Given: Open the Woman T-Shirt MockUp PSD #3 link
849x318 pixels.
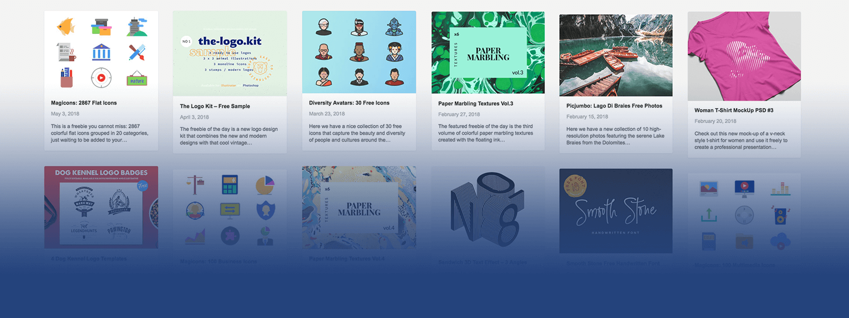Looking at the screenshot, I should click(x=734, y=110).
